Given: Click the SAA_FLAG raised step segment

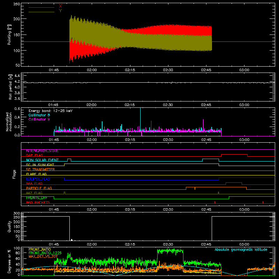Looking at the screenshot, I should 234,183.
